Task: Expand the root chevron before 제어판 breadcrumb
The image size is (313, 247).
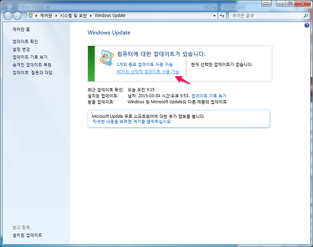Action: 37,16
